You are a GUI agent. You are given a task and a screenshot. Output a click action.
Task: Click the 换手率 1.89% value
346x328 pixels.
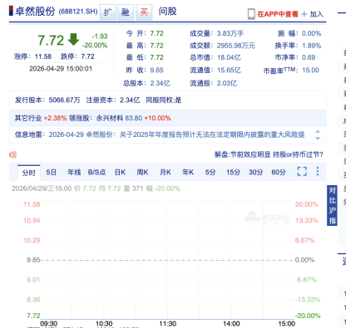click(x=312, y=46)
